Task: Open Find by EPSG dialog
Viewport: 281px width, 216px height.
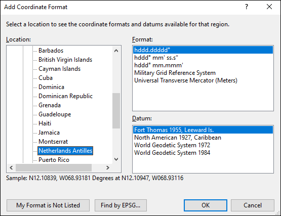Action: point(121,205)
